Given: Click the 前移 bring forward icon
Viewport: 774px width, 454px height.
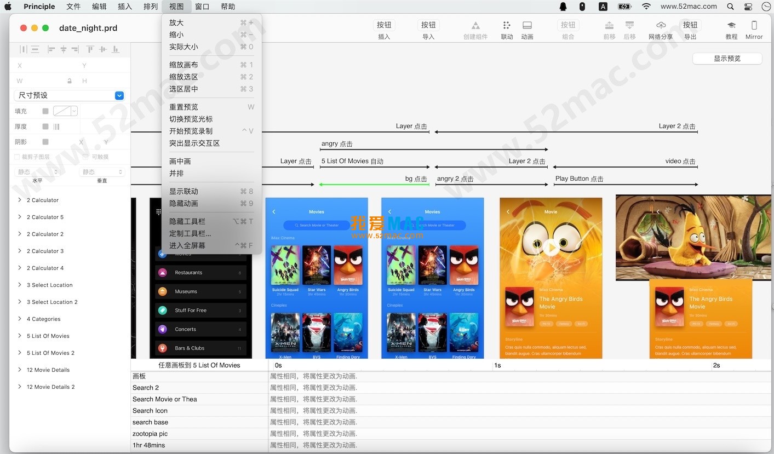Looking at the screenshot, I should 609,26.
